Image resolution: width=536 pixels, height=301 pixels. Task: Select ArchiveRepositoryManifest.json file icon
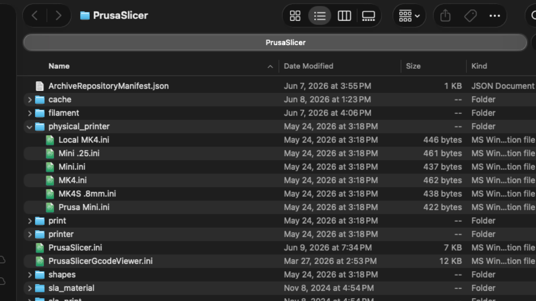pyautogui.click(x=40, y=86)
